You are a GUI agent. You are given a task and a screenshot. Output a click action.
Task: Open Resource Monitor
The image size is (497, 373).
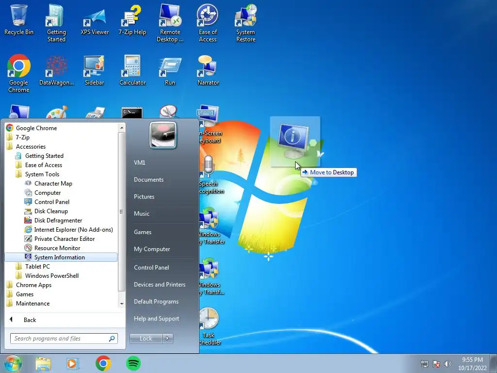[57, 248]
